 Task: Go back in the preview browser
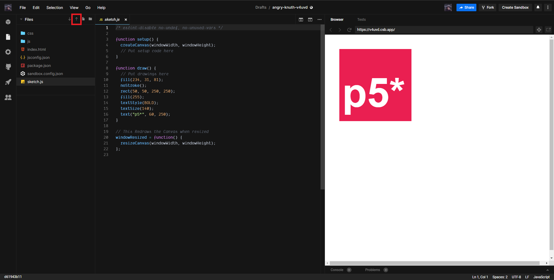tap(331, 30)
